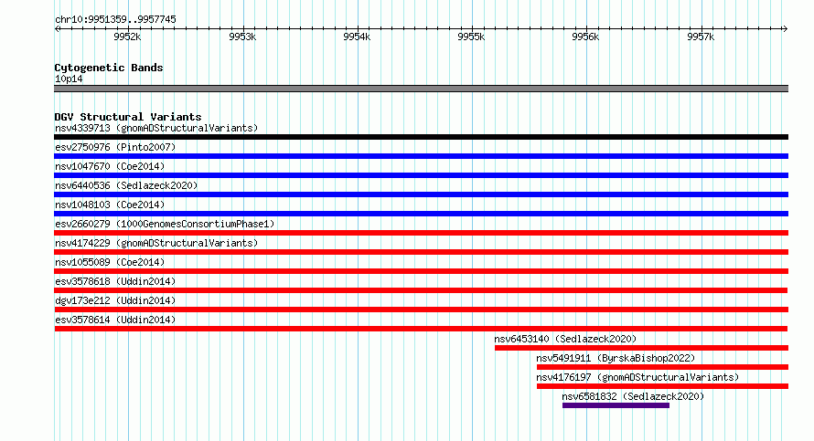The width and height of the screenshot is (814, 441).
Task: Click the 9952k ruler mark
Action: 127,37
